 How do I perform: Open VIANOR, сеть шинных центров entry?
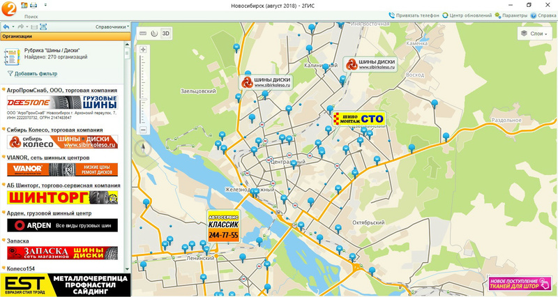48,158
